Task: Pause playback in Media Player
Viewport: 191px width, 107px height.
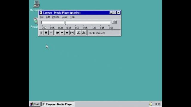Action: (41, 33)
